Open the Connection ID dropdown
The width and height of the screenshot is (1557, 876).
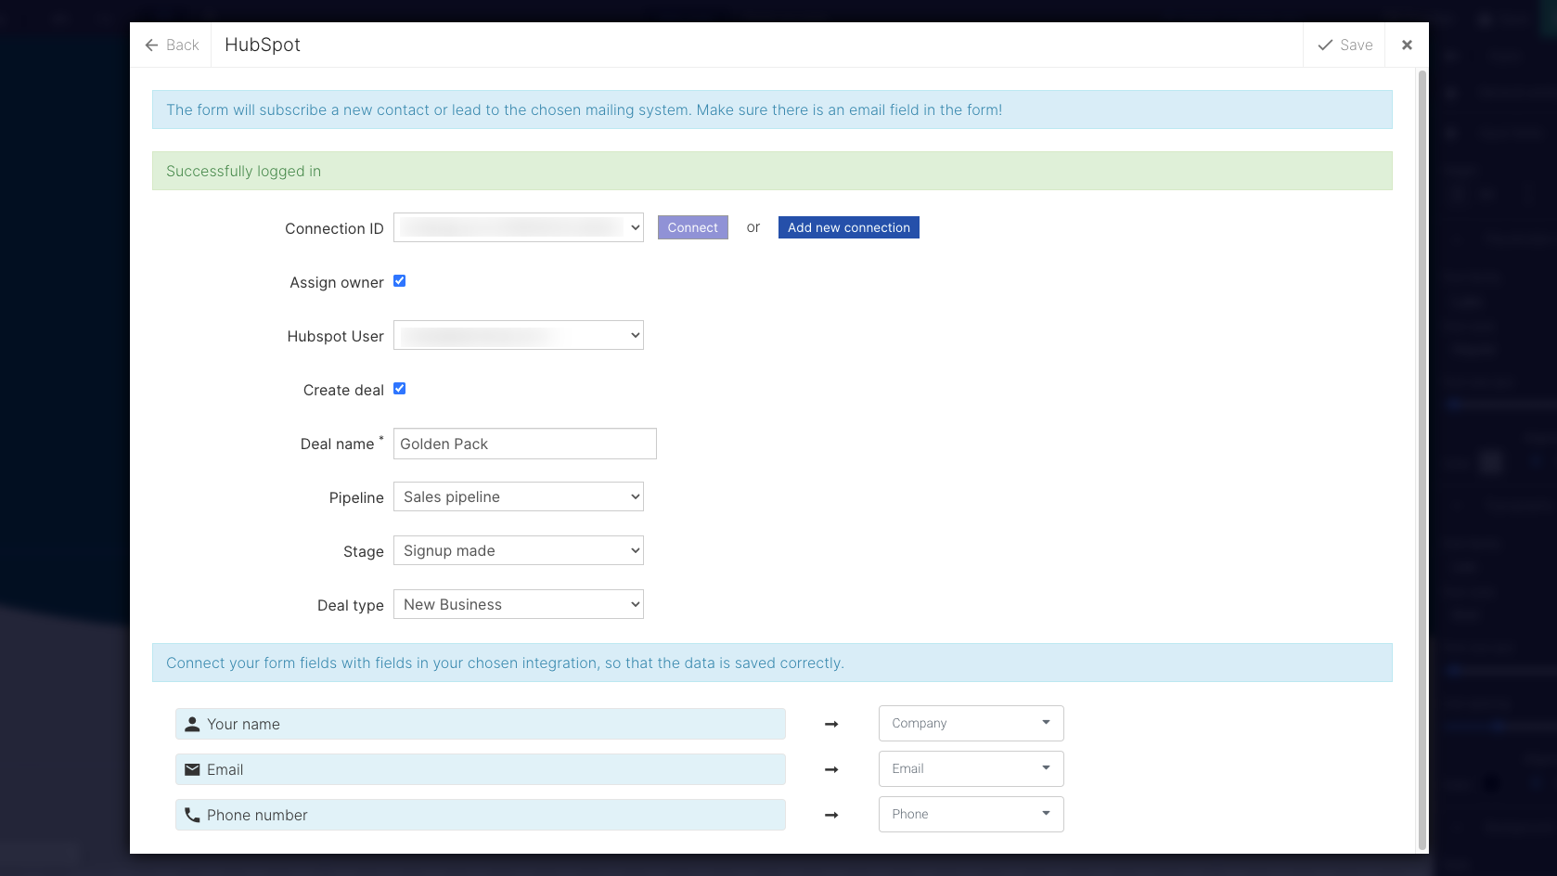[x=518, y=228]
